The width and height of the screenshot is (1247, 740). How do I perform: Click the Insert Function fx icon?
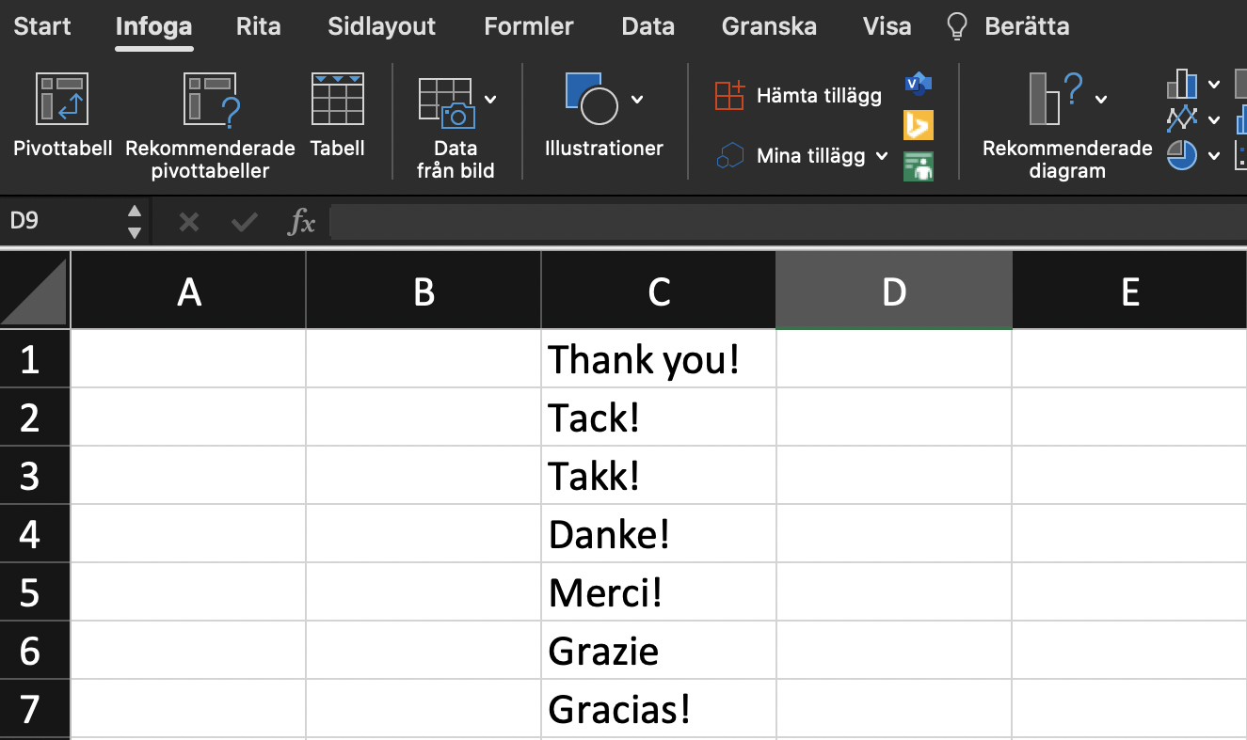301,222
